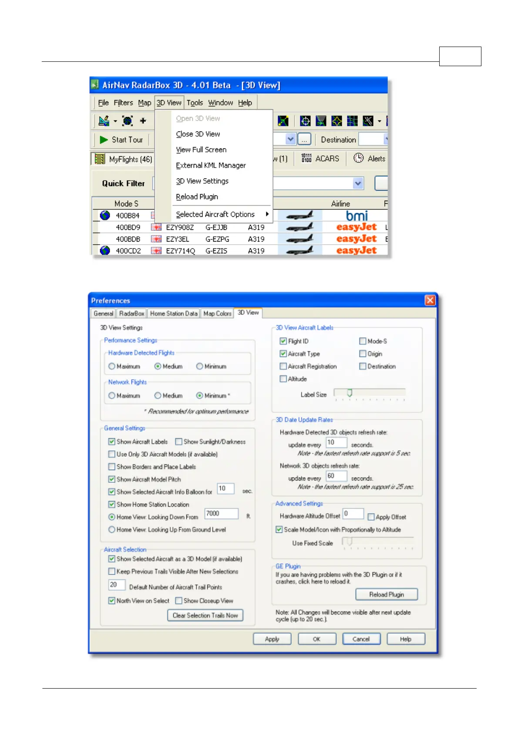Click aircraft silhouette in bmi row
The height and width of the screenshot is (733, 518).
[299, 215]
